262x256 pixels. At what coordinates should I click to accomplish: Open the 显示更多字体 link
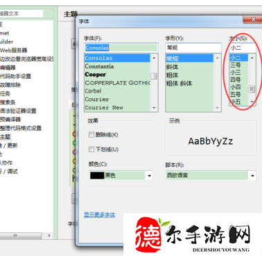[x=99, y=214]
